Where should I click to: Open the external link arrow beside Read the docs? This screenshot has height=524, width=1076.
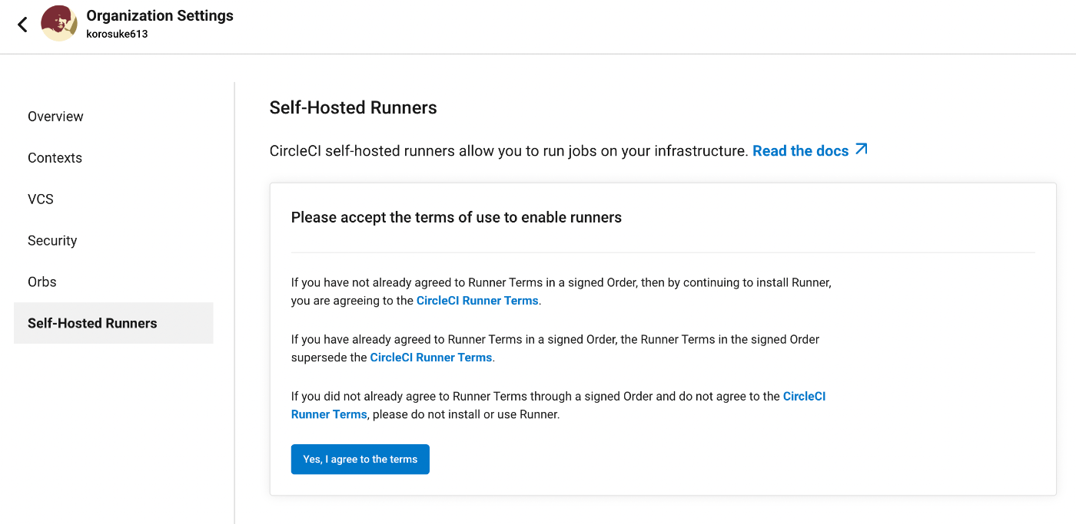[x=862, y=150]
